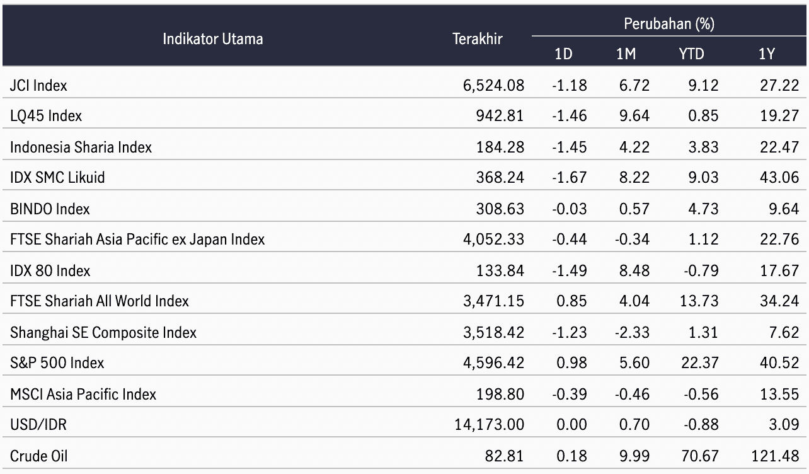
Task: Select the 'BINDO Index' row label
Action: [50, 209]
